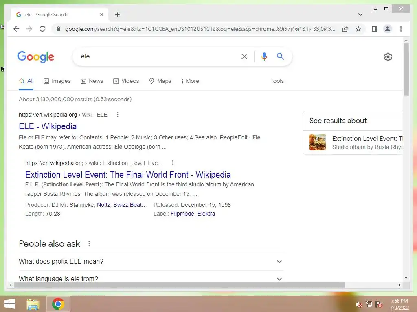The height and width of the screenshot is (312, 417).
Task: Clear the search box with X
Action: 244,56
